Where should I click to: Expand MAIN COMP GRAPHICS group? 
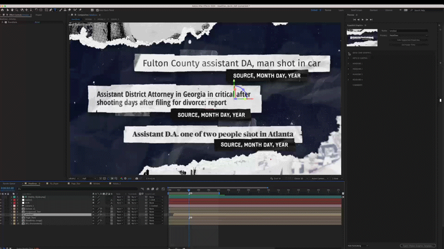[x=349, y=53]
